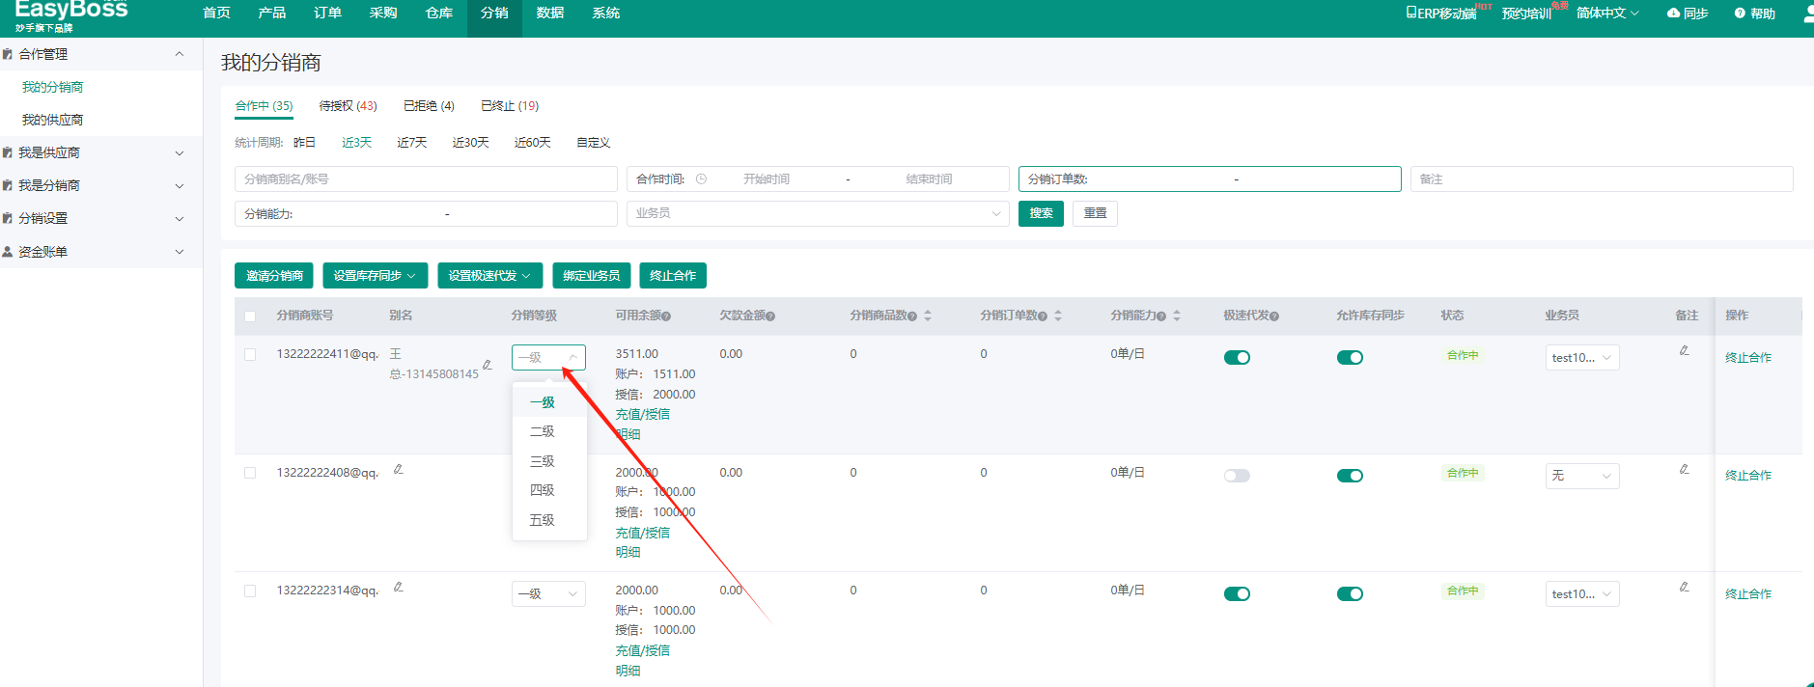Click the pencil edit icon beside alias 王
Image resolution: width=1814 pixels, height=687 pixels.
click(x=488, y=364)
